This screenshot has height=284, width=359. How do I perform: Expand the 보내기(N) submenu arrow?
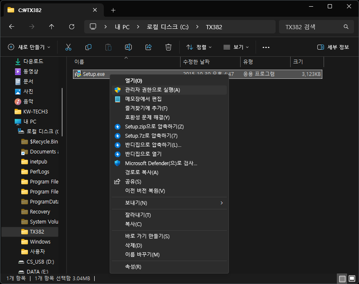[221, 203]
